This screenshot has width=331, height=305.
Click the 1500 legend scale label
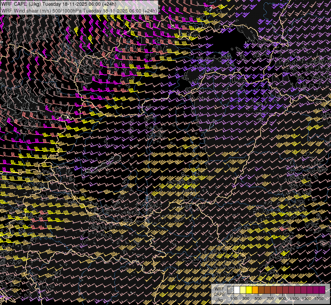pyautogui.click(x=319, y=299)
